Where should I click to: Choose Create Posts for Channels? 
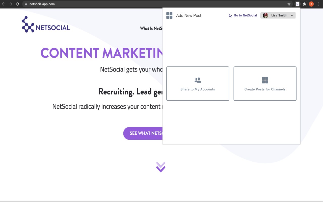(x=265, y=84)
